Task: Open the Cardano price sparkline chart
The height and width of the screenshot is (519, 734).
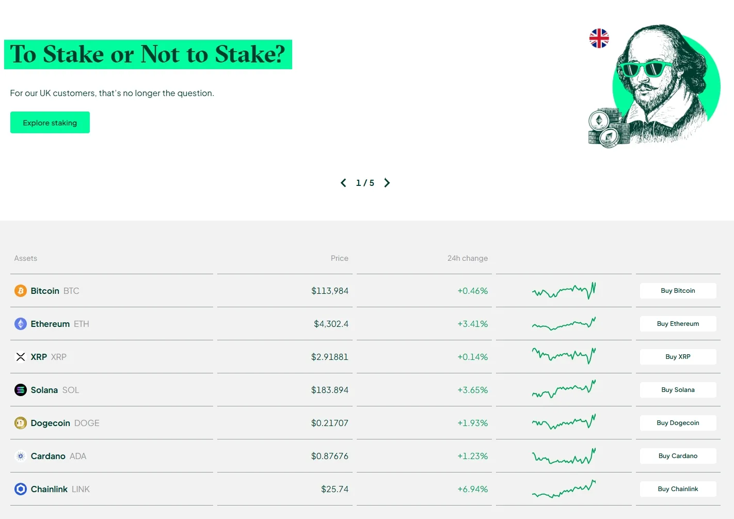Action: tap(564, 456)
